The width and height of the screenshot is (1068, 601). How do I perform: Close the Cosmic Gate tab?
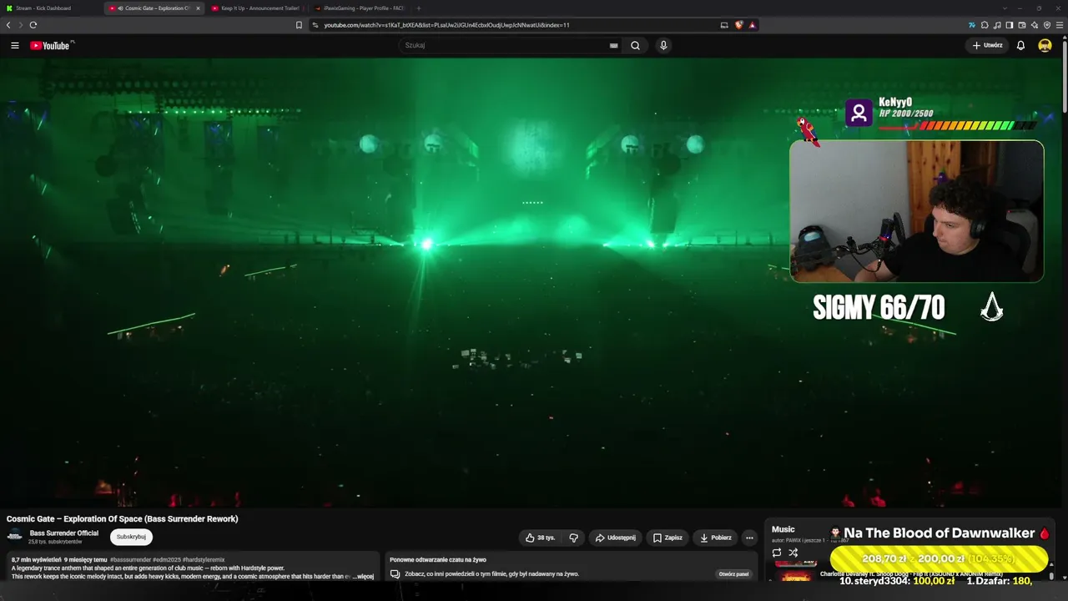coord(198,8)
